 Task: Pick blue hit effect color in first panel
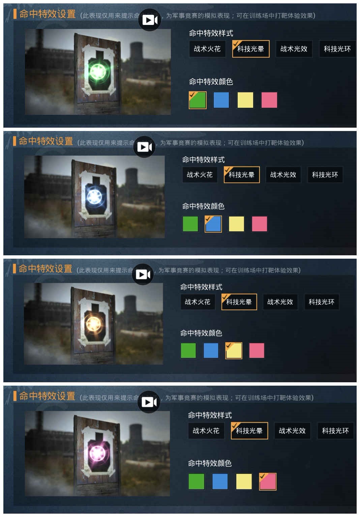coord(221,100)
